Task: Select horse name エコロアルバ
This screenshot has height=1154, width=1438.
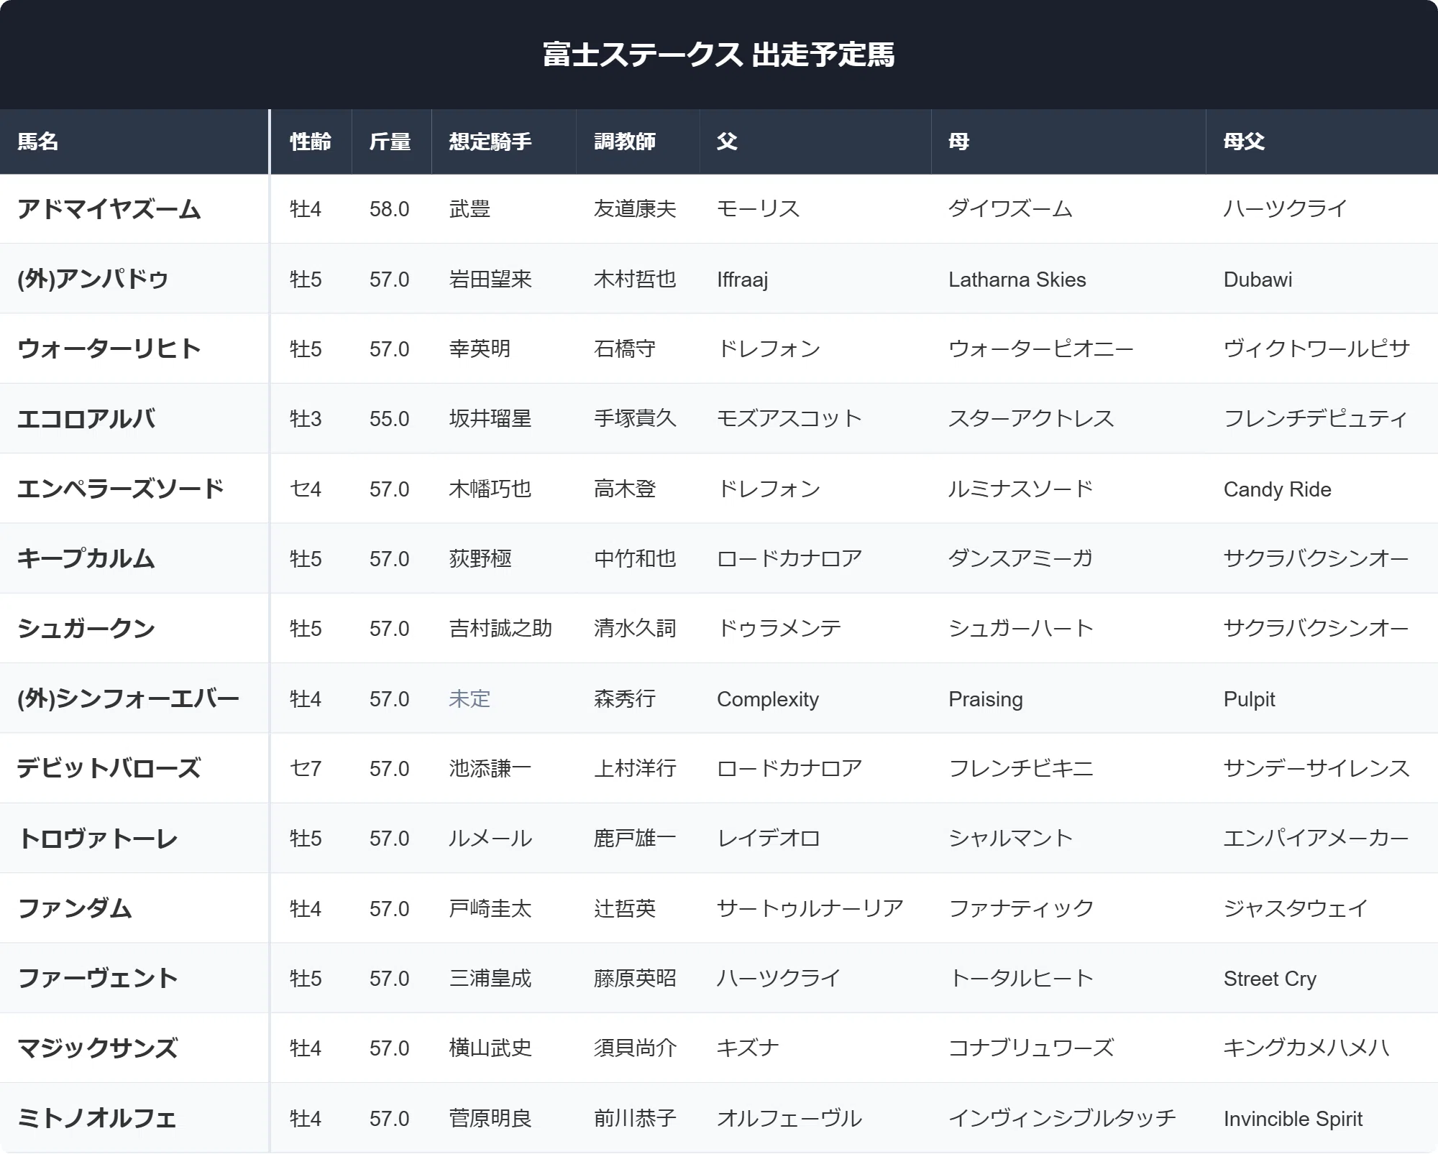Action: pos(86,419)
